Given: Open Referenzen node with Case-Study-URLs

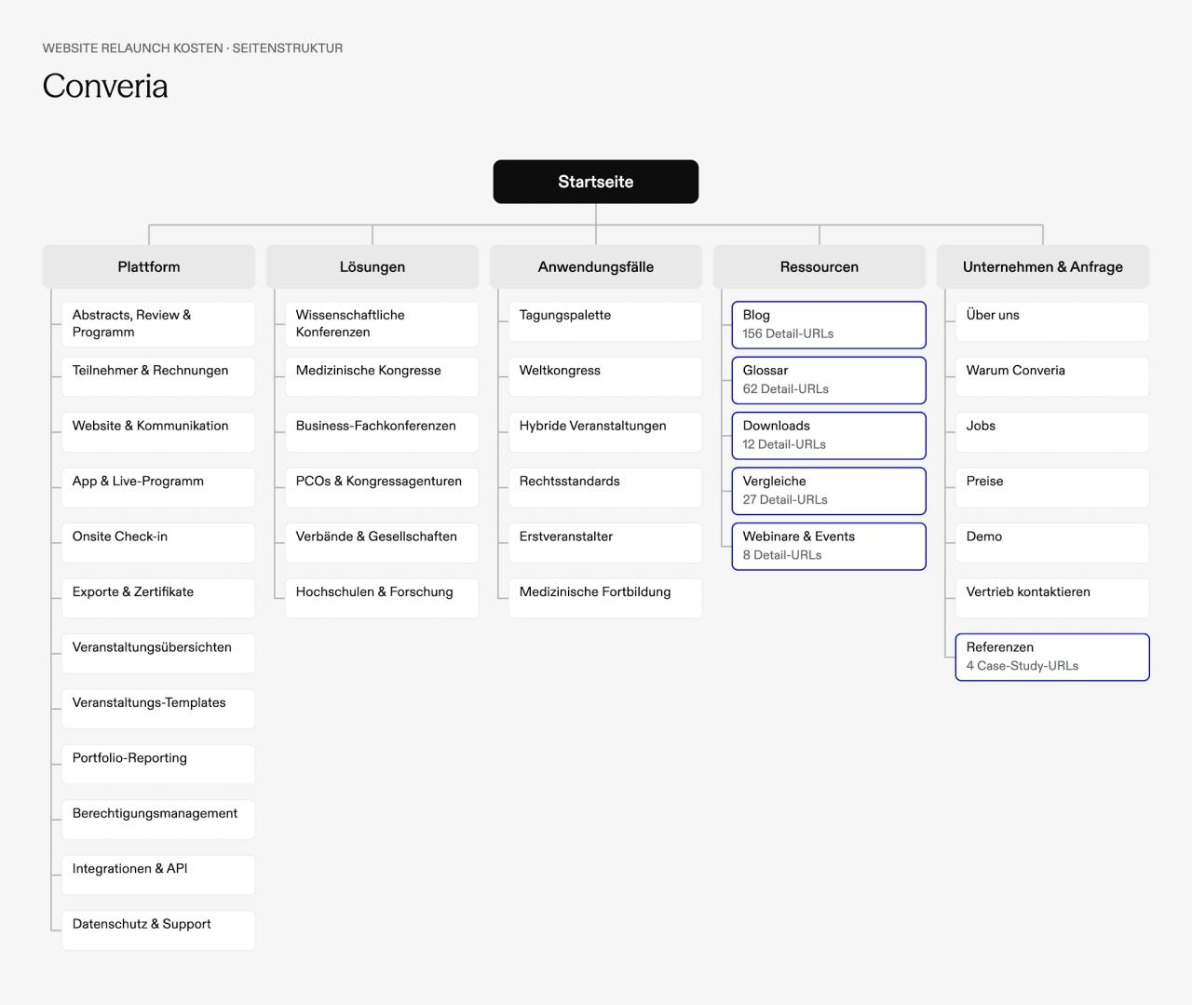Looking at the screenshot, I should [1052, 657].
